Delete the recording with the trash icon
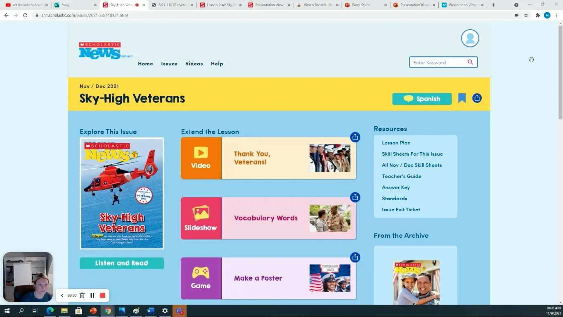Screen dimensions: 563x317 point(82,296)
